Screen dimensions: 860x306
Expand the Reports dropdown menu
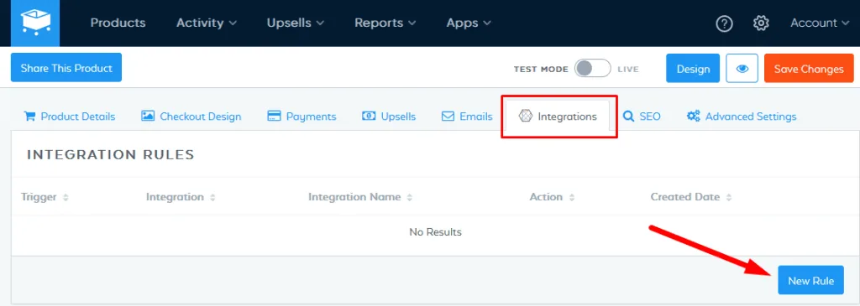(x=385, y=23)
